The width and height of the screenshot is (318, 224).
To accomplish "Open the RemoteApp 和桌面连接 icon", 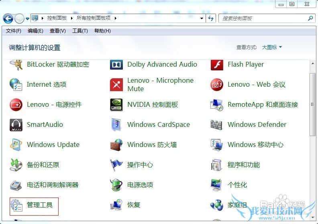I will (x=217, y=105).
